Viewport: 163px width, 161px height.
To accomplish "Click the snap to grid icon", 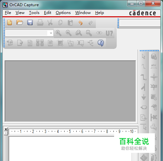I will pos(60,43).
